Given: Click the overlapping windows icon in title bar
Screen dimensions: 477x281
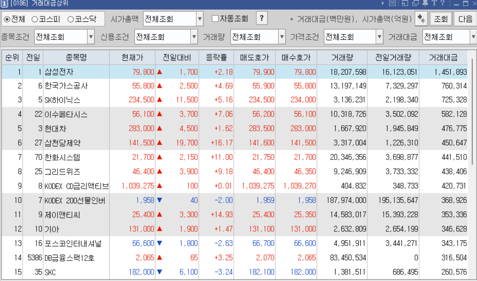Looking at the screenshot, I should pyautogui.click(x=415, y=3).
